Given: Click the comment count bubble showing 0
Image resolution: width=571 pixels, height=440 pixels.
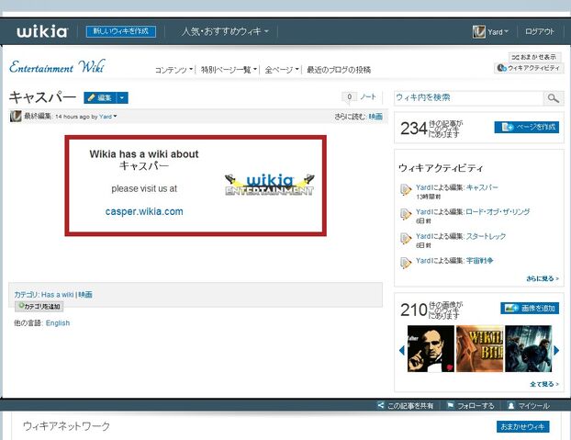Looking at the screenshot, I should click(349, 96).
